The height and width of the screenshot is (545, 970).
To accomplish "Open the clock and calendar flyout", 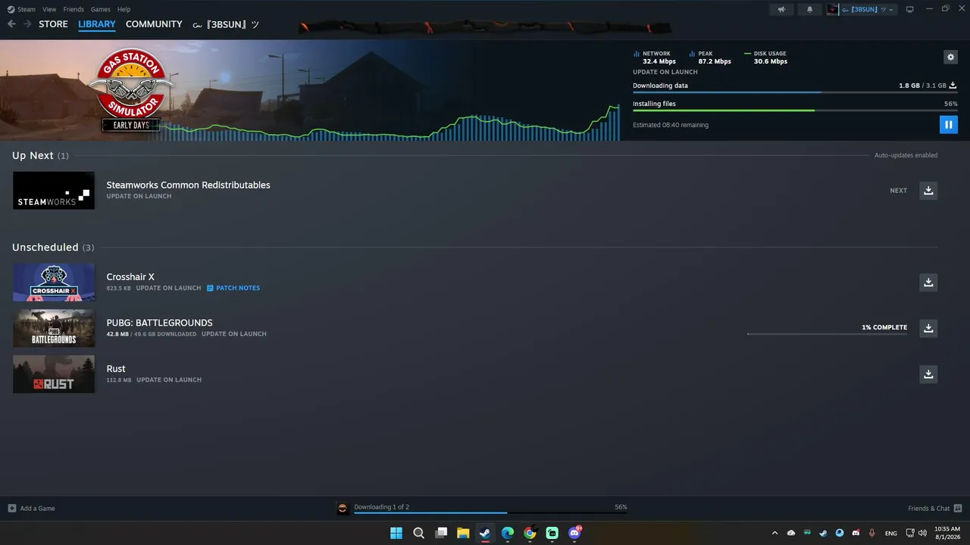I will (948, 533).
